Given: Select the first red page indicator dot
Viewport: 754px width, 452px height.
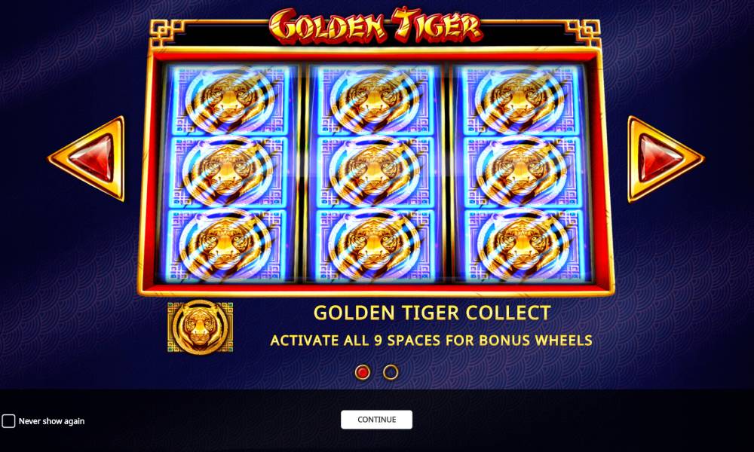Looking at the screenshot, I should point(363,372).
